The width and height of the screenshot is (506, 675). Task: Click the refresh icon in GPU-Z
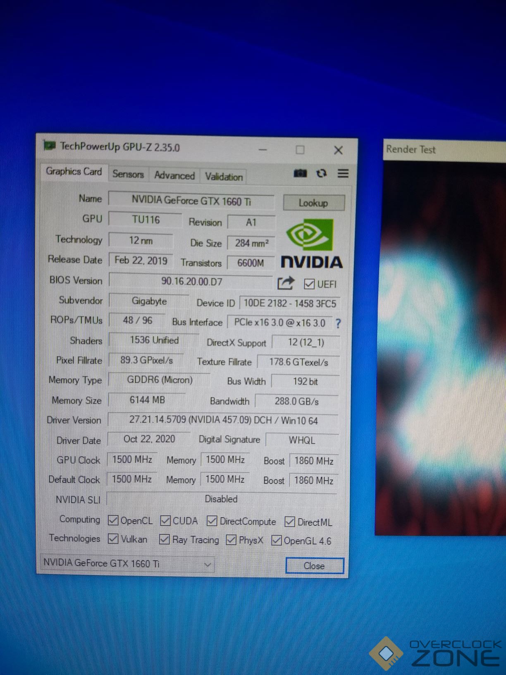coord(321,173)
